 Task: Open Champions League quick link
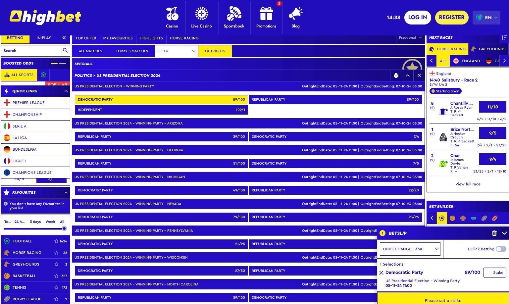pos(35,173)
